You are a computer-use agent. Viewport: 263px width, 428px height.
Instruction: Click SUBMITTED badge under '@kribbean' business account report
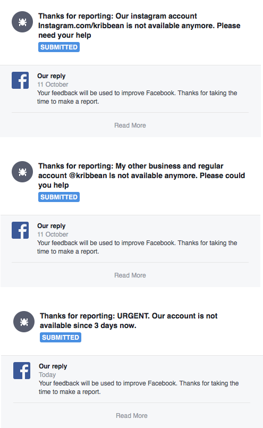[59, 197]
